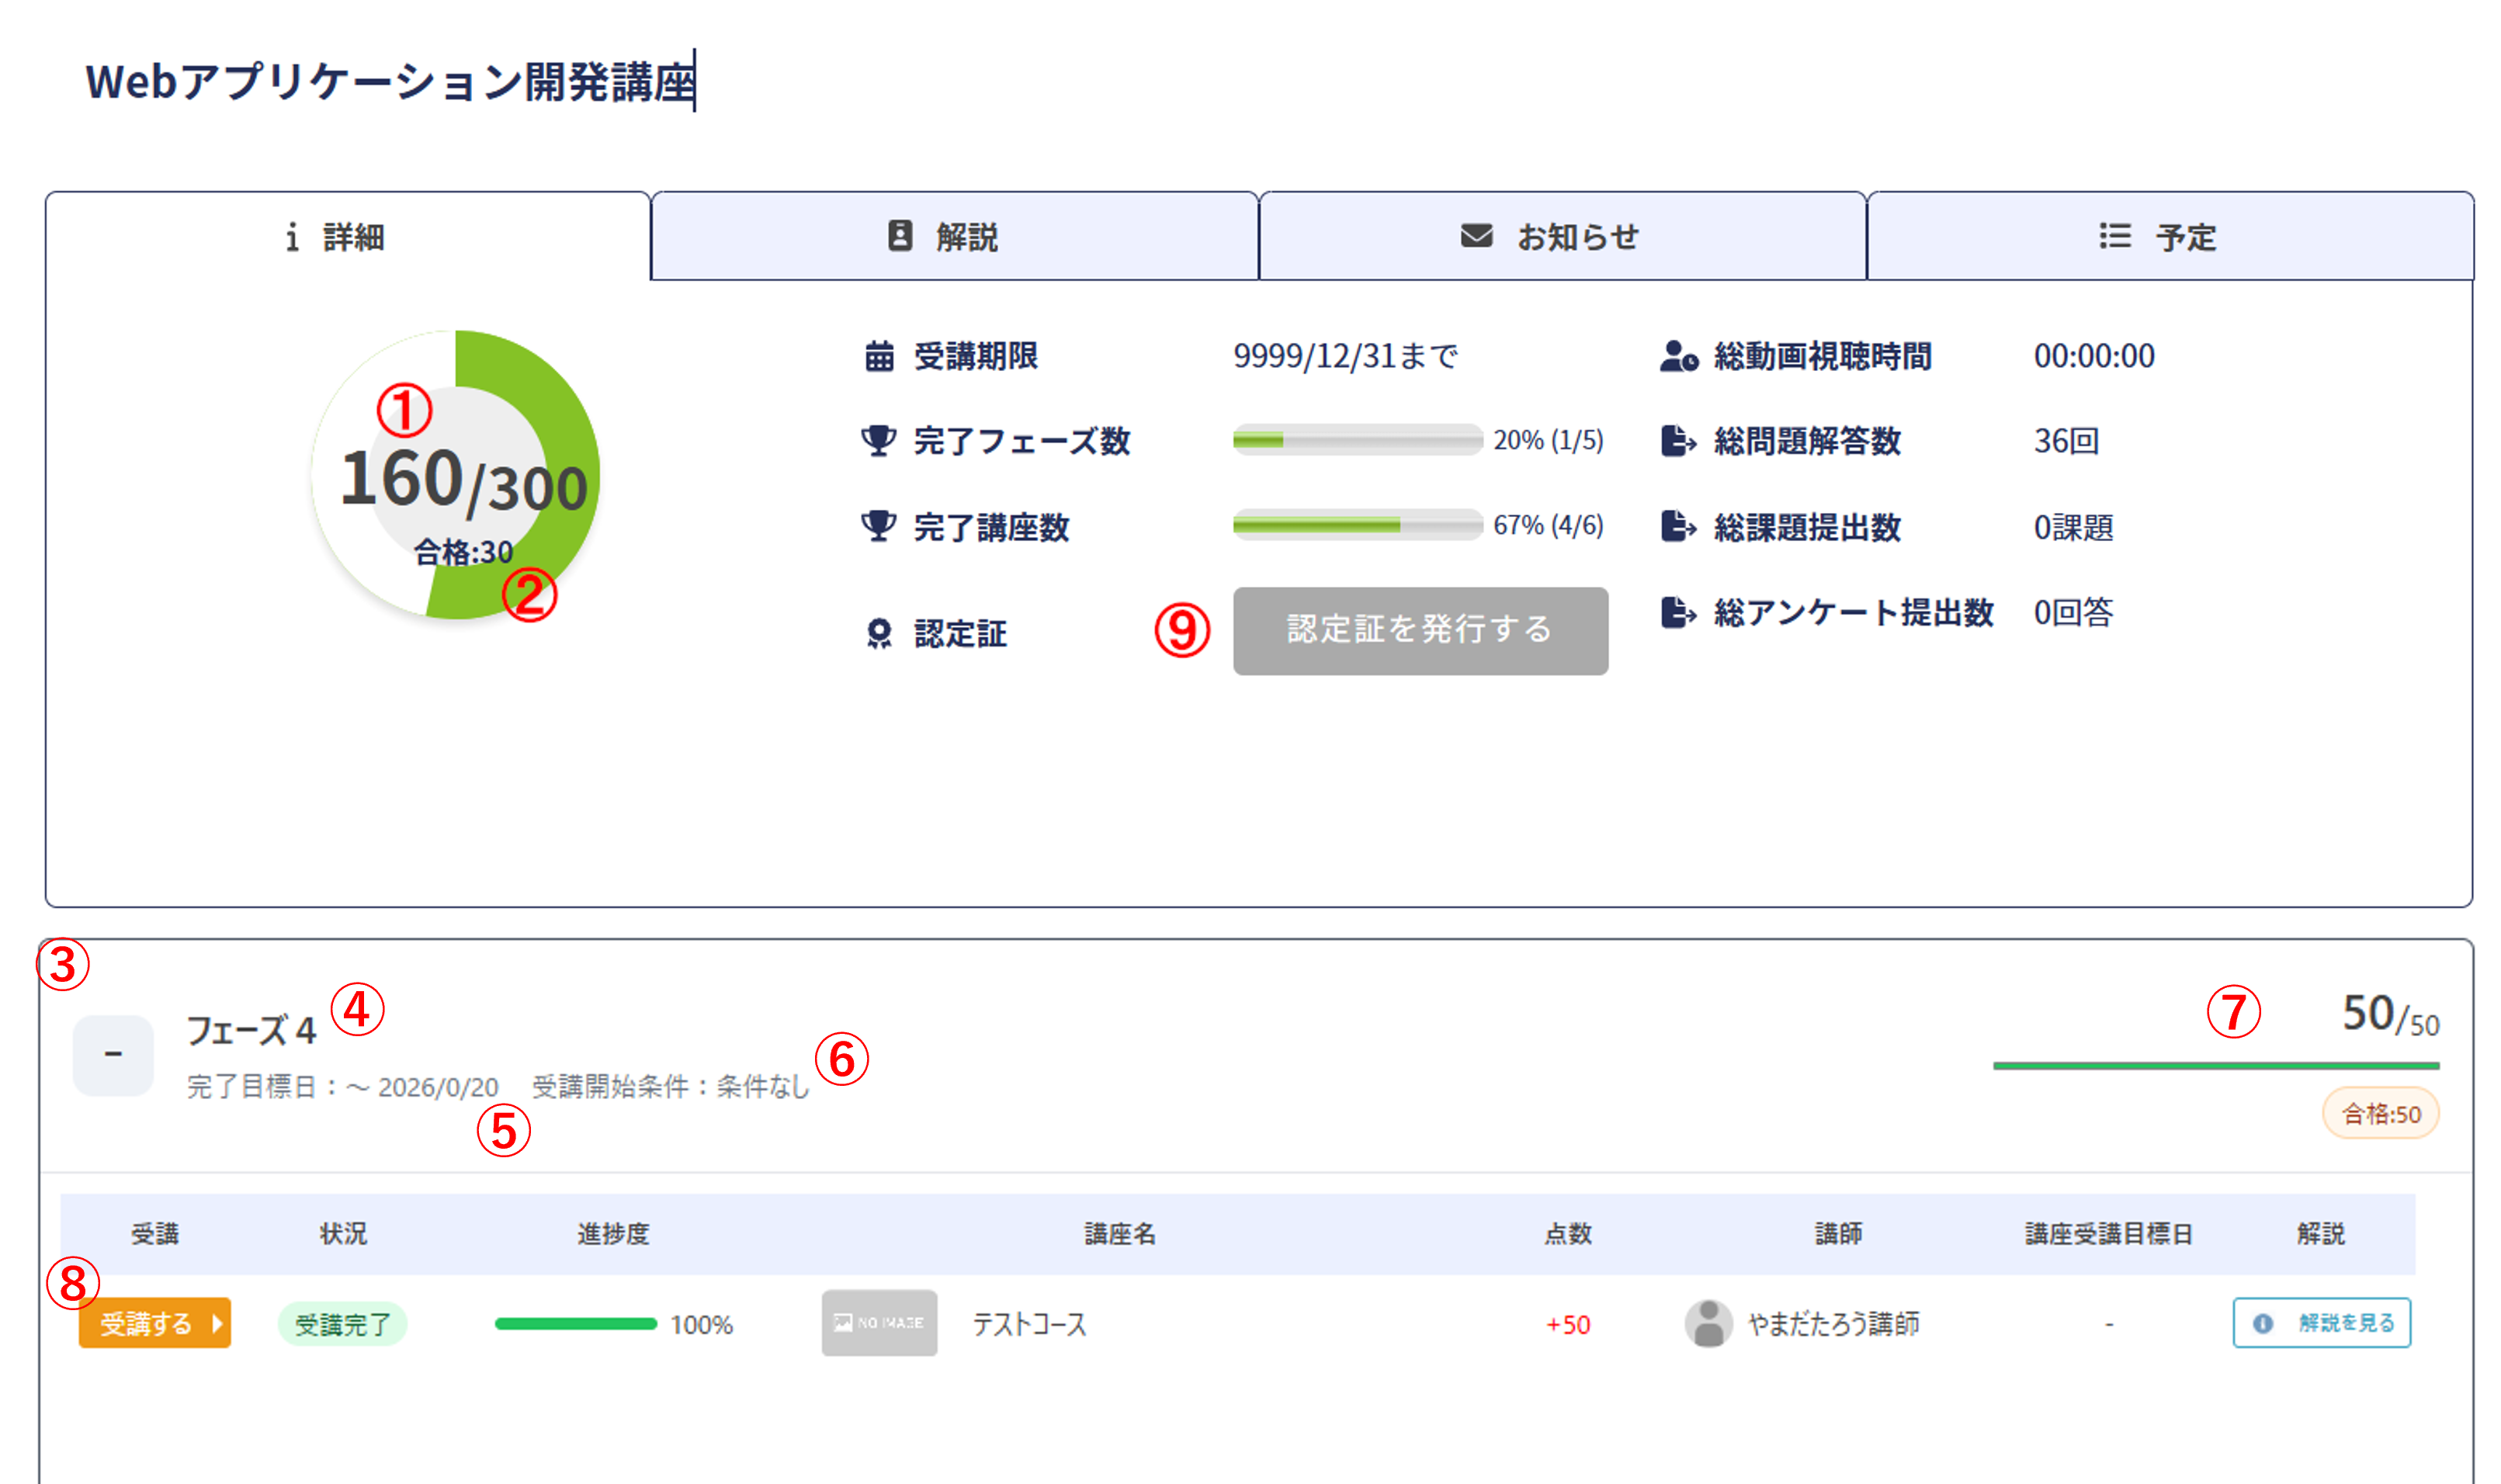This screenshot has height=1484, width=2501.
Task: Click the calendar icon beside 受講期限
Action: click(879, 356)
